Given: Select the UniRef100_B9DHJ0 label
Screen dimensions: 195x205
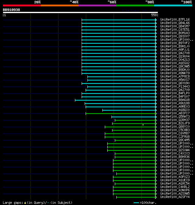Looking at the screenshot, I should (x=175, y=70).
